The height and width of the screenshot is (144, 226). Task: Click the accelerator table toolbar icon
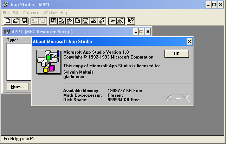pyautogui.click(x=102, y=21)
